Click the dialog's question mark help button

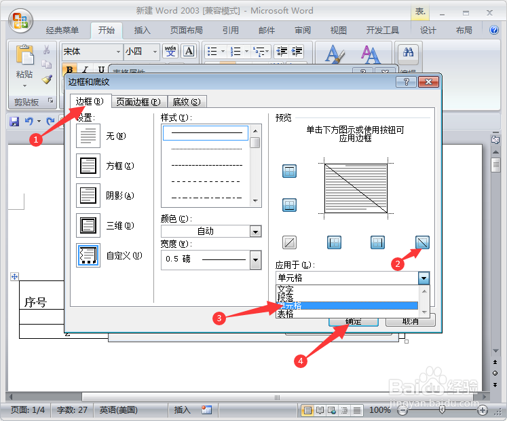pyautogui.click(x=406, y=82)
